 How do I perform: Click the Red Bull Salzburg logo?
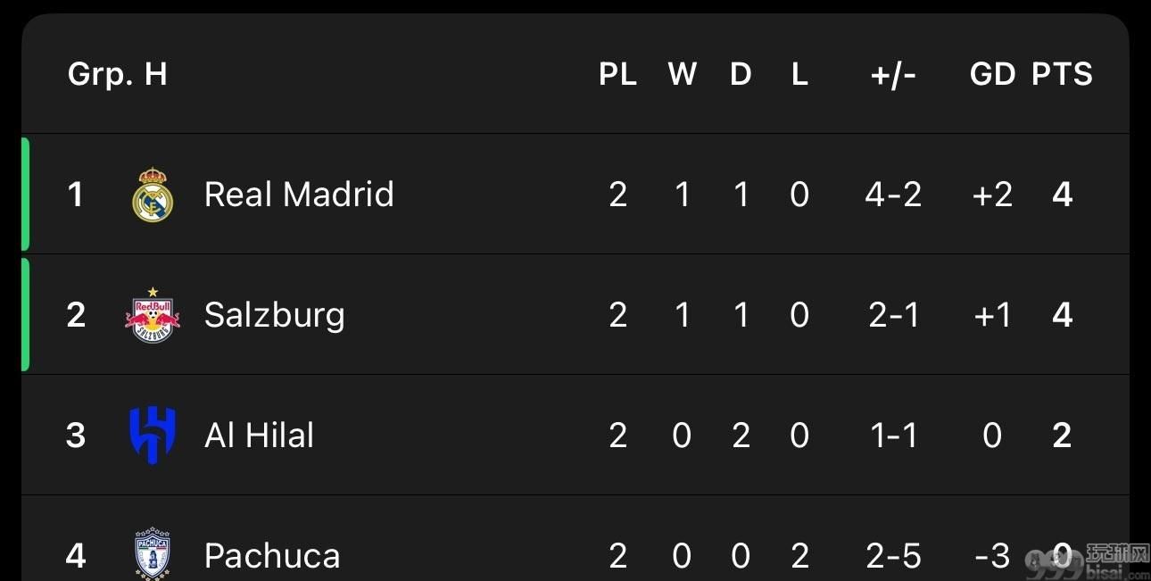[153, 315]
